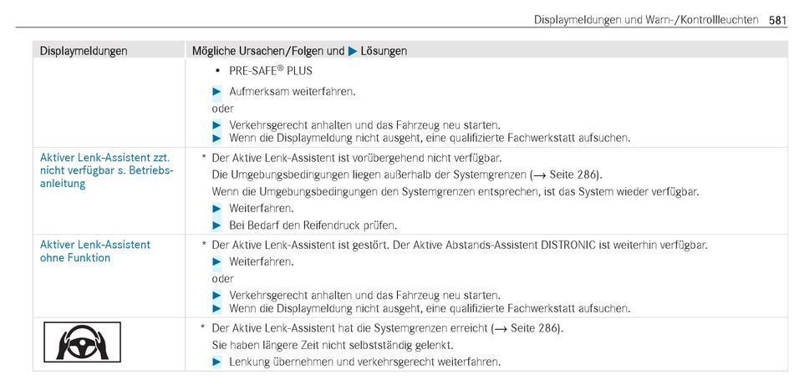The image size is (794, 390).
Task: Click the registered trademark symbol after PRE-SAFE
Action: click(x=280, y=68)
